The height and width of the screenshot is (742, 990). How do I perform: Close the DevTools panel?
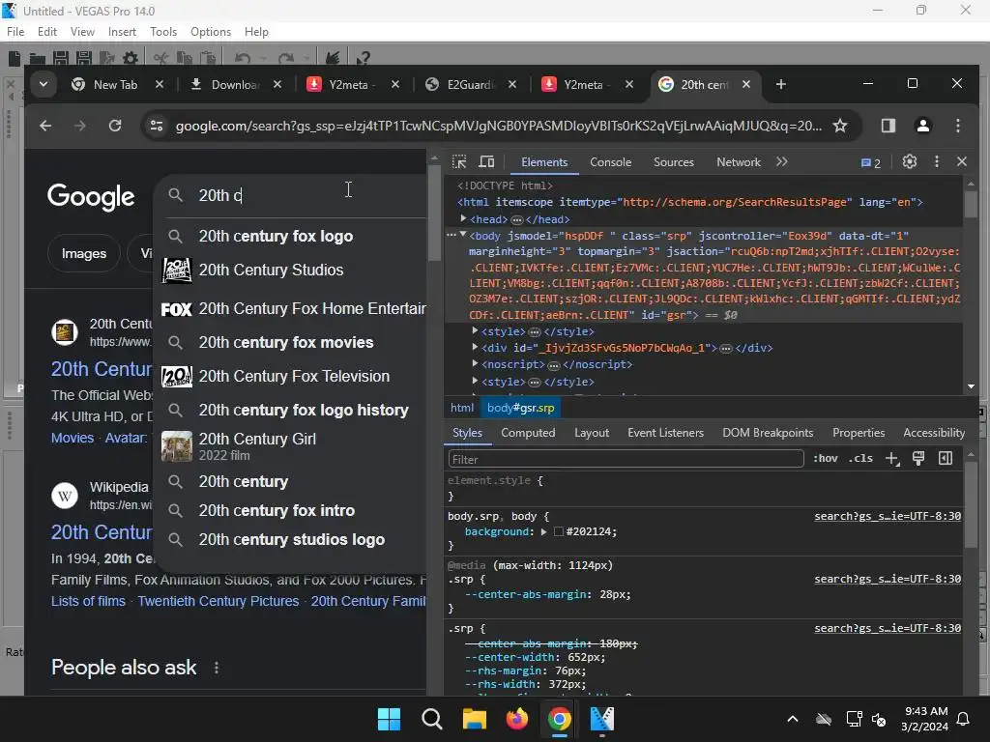click(x=962, y=162)
